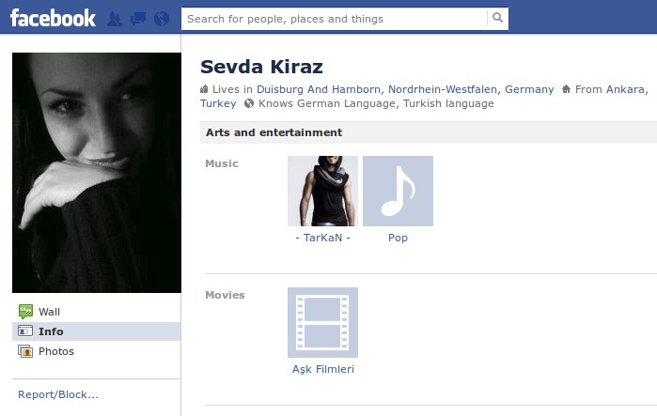Click the - TarKaN - name link

[x=322, y=238]
